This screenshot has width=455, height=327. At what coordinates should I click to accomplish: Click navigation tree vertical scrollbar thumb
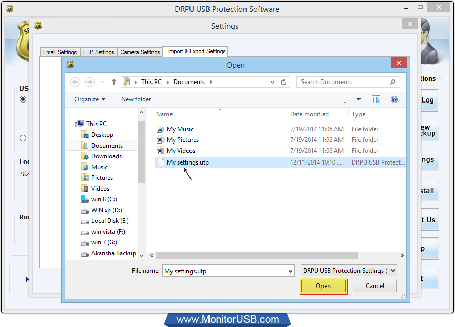(141, 152)
